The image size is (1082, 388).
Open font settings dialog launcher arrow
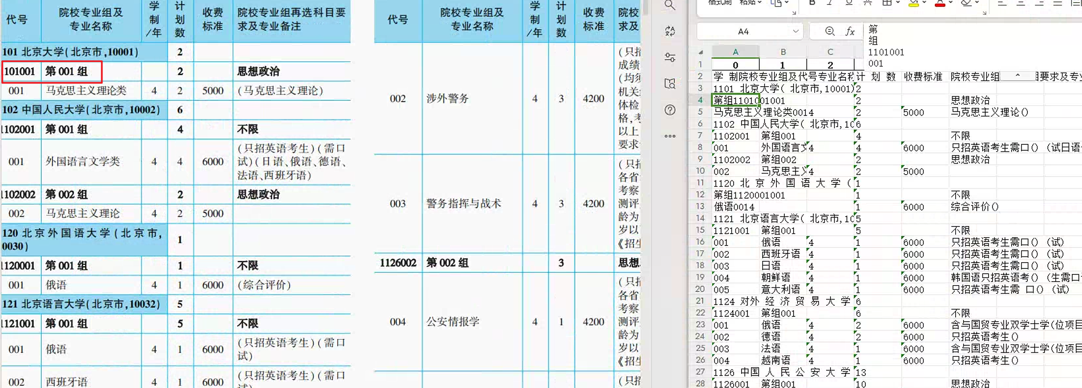click(x=984, y=13)
